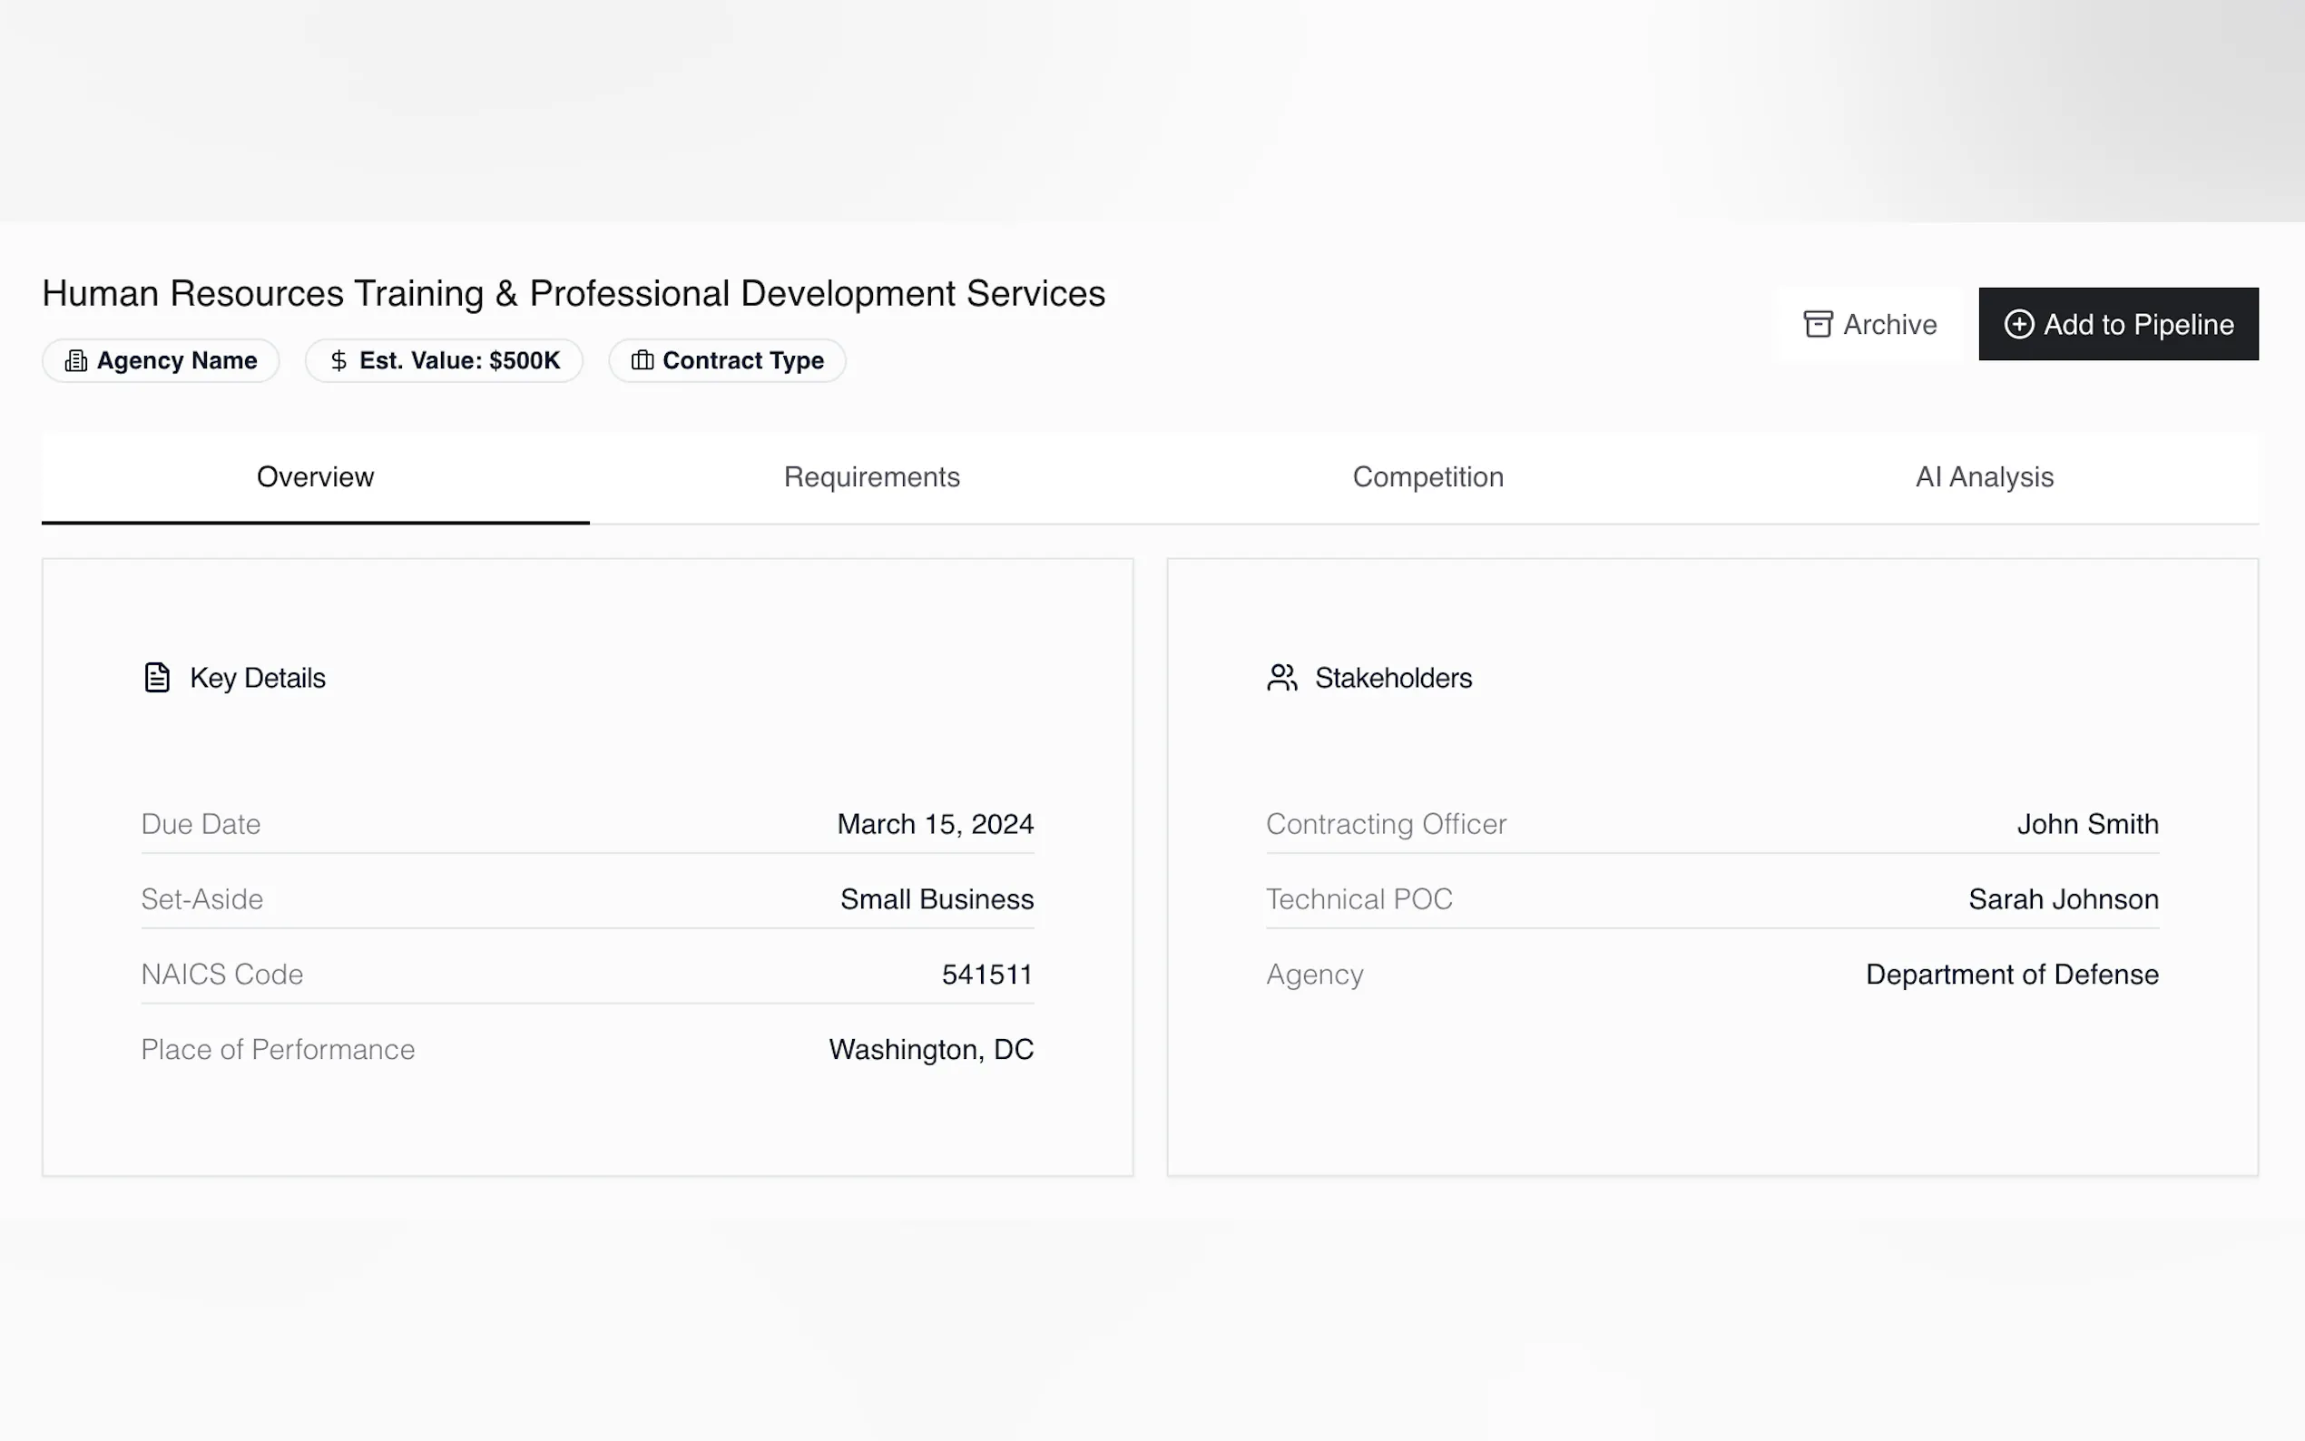Viewport: 2305px width, 1441px height.
Task: Select the Agency Name badge
Action: tap(161, 360)
